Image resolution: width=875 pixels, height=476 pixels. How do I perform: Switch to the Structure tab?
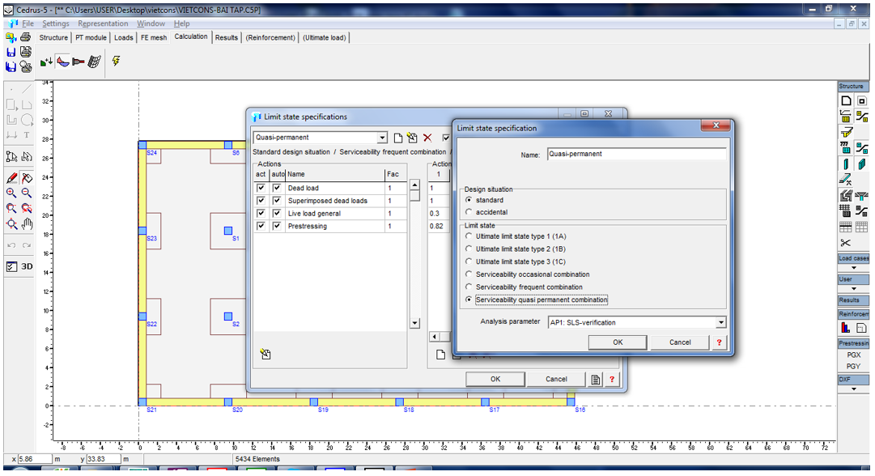point(53,37)
